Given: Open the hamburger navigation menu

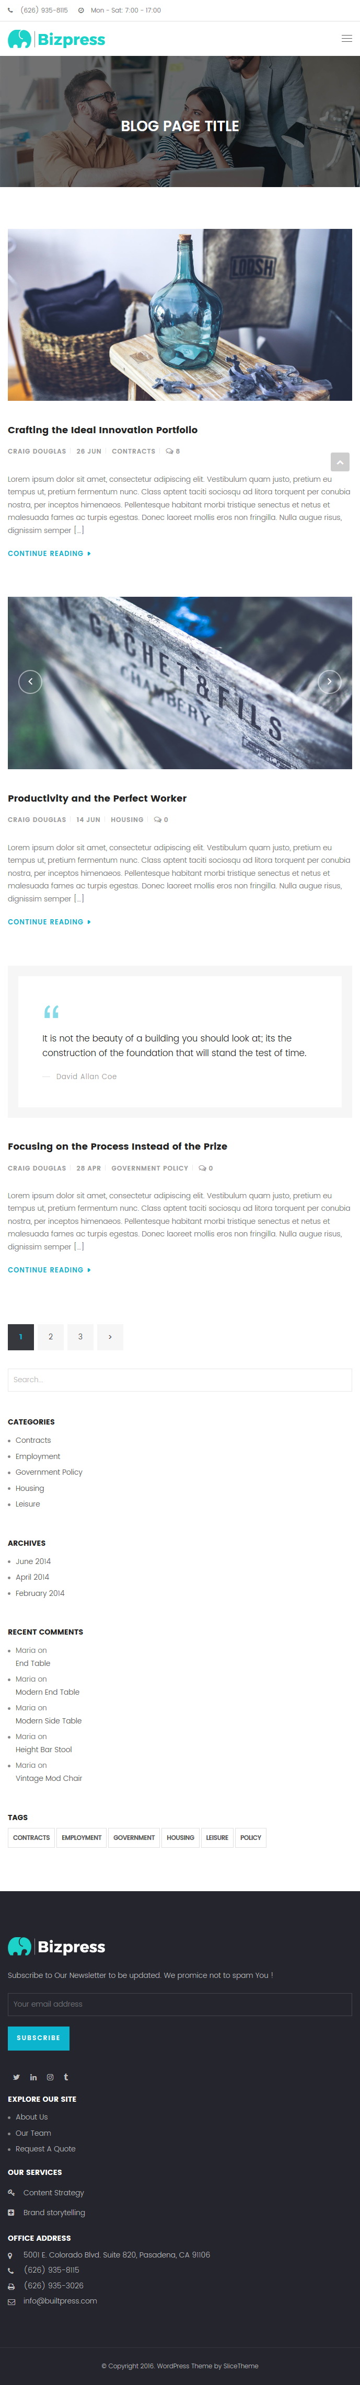Looking at the screenshot, I should pos(346,39).
